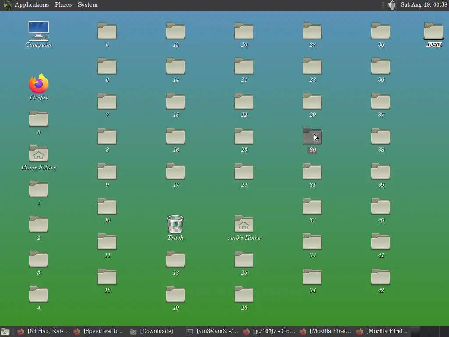Open the Applications menu

click(x=32, y=5)
